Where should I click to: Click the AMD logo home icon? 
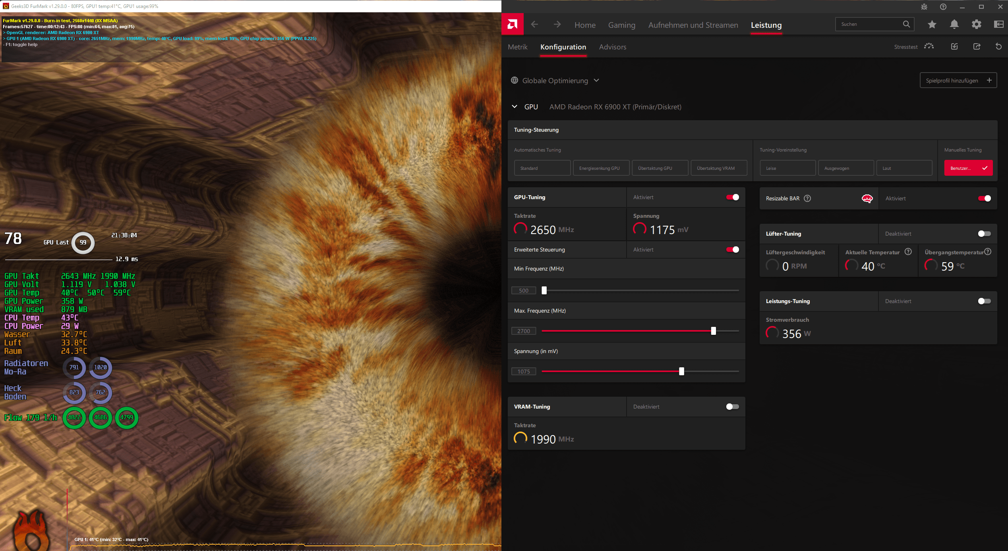513,25
